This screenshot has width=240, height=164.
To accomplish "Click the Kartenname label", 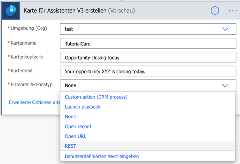I will [x=24, y=43].
